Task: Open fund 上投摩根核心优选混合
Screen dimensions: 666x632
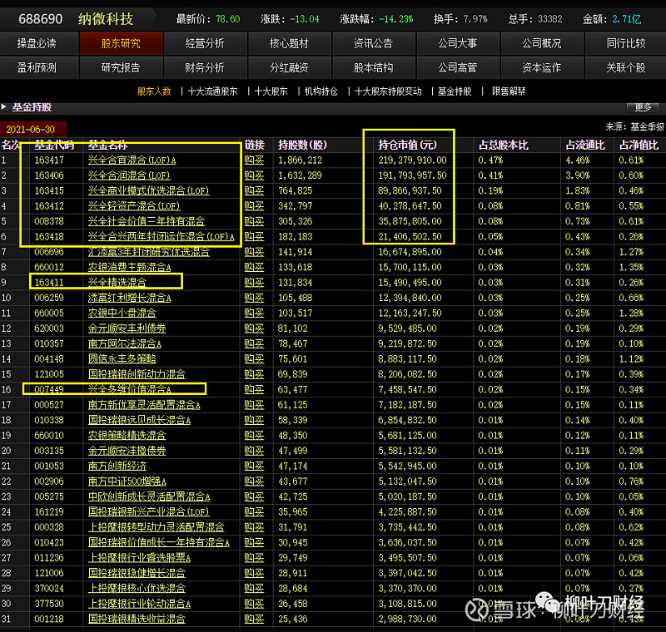Action: pyautogui.click(x=137, y=589)
